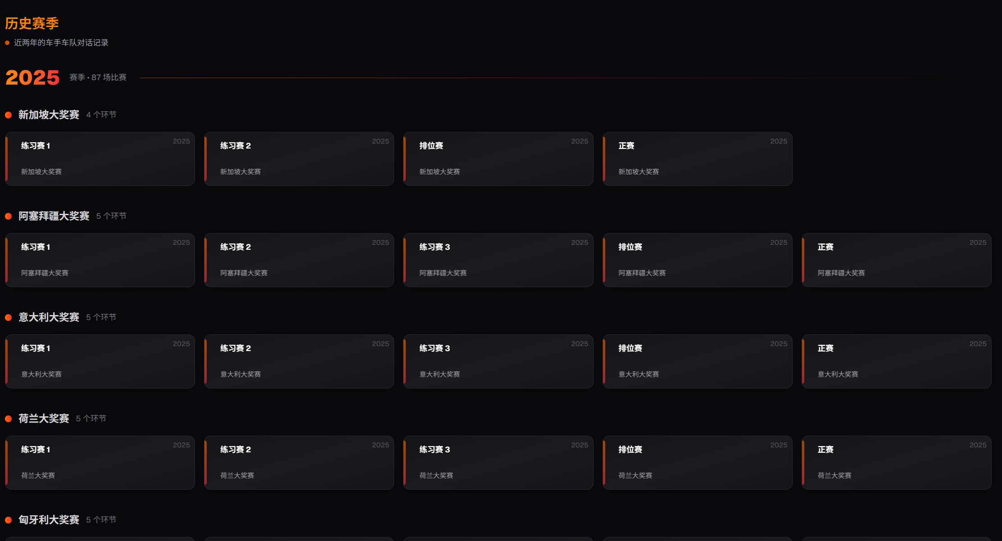Click the 荷兰大奖赛 group heading
The width and height of the screenshot is (1002, 541).
pos(44,419)
